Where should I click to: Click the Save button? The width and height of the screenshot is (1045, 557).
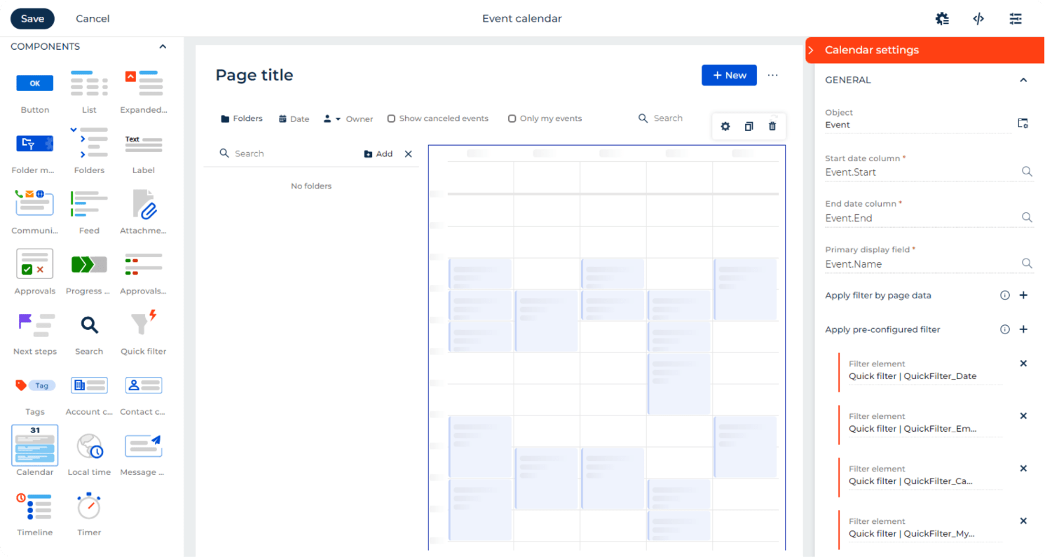tap(32, 19)
